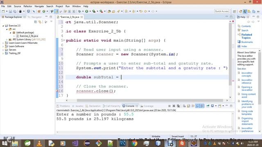Click the Last Edit Location arrow icon
Viewport: 262px width, 147px height.
tap(141, 11)
